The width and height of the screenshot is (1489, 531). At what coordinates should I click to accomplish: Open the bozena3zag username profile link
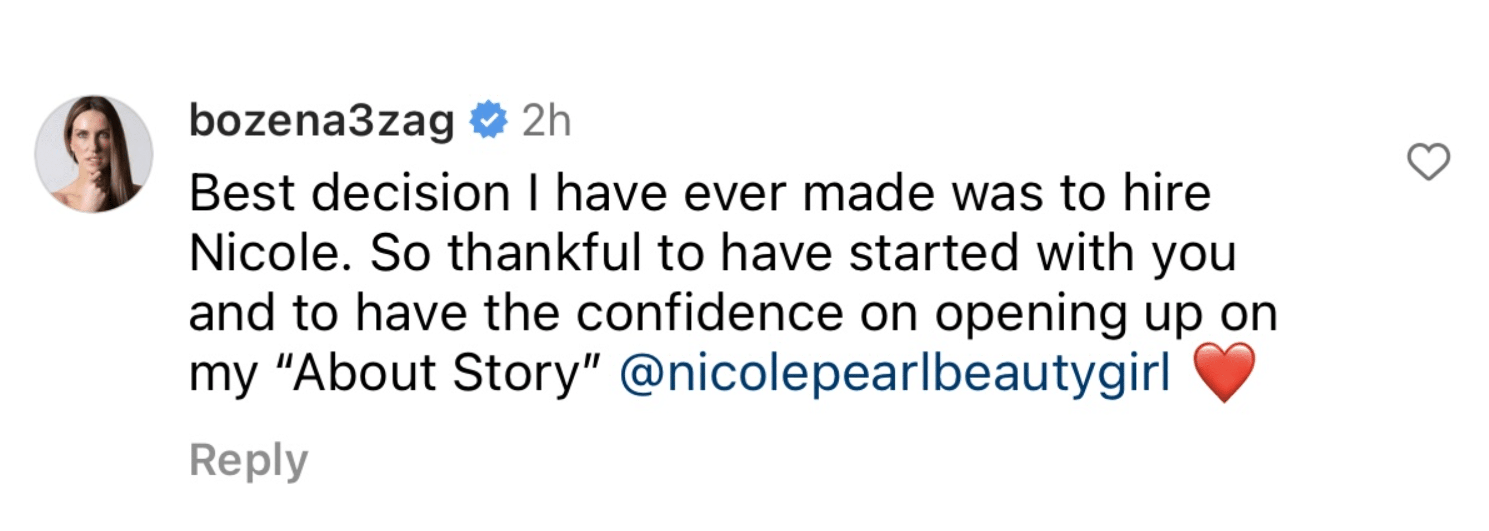coord(321,121)
